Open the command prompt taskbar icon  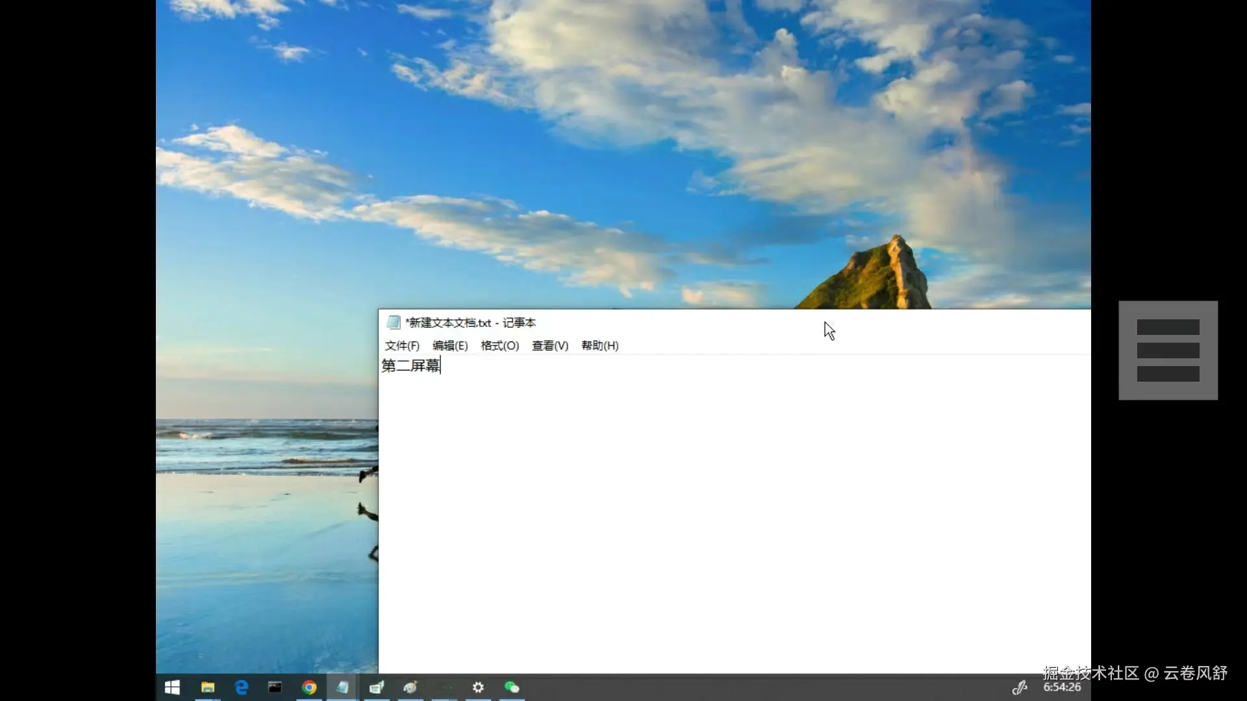(275, 687)
